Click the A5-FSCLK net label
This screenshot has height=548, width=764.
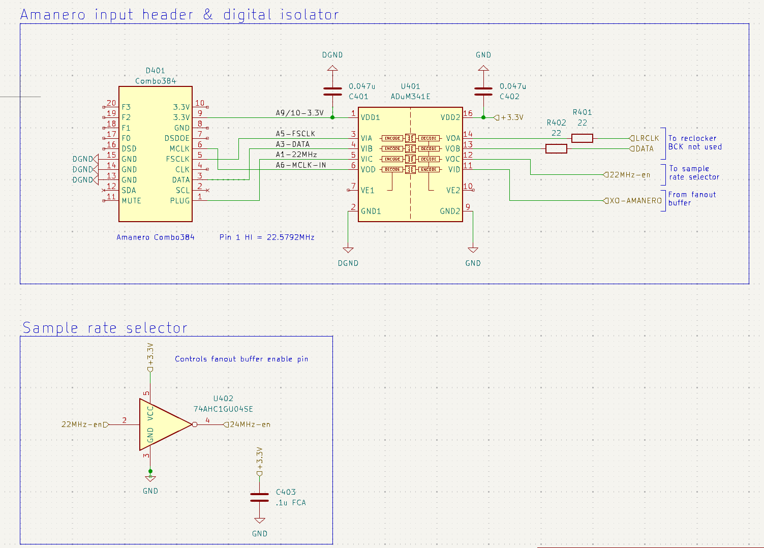(295, 134)
